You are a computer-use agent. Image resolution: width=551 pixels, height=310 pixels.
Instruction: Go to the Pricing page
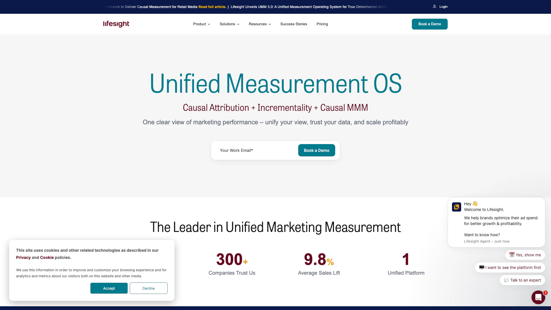coord(322,24)
